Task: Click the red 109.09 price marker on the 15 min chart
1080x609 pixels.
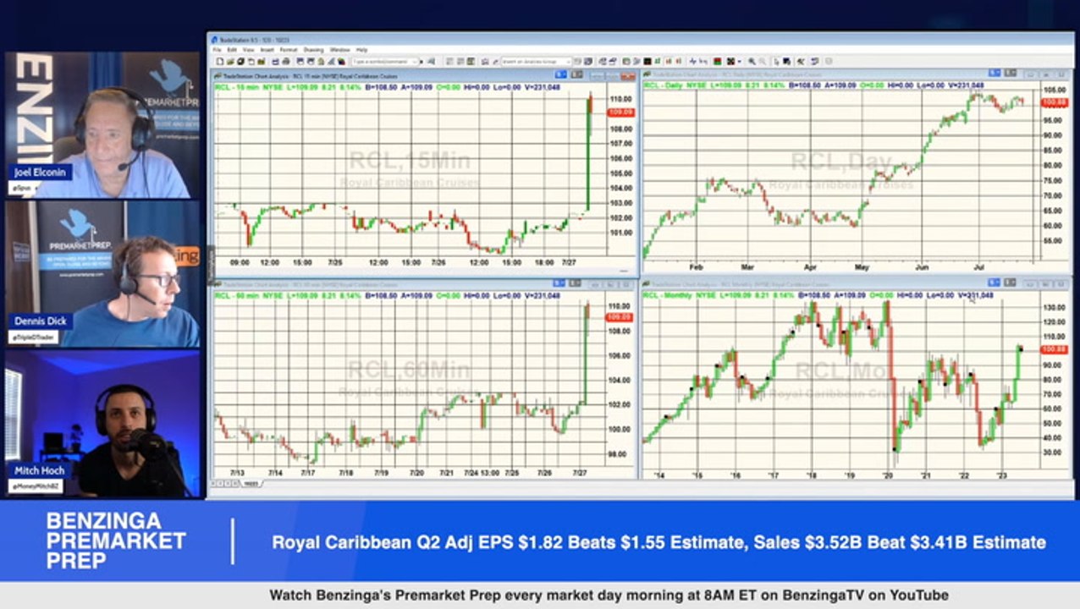Action: coord(621,112)
